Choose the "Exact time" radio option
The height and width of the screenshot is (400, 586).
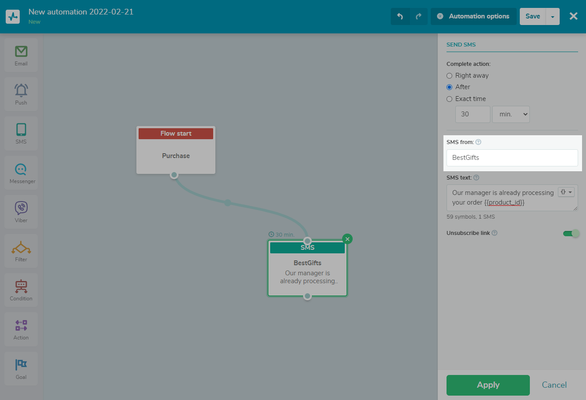(x=449, y=99)
